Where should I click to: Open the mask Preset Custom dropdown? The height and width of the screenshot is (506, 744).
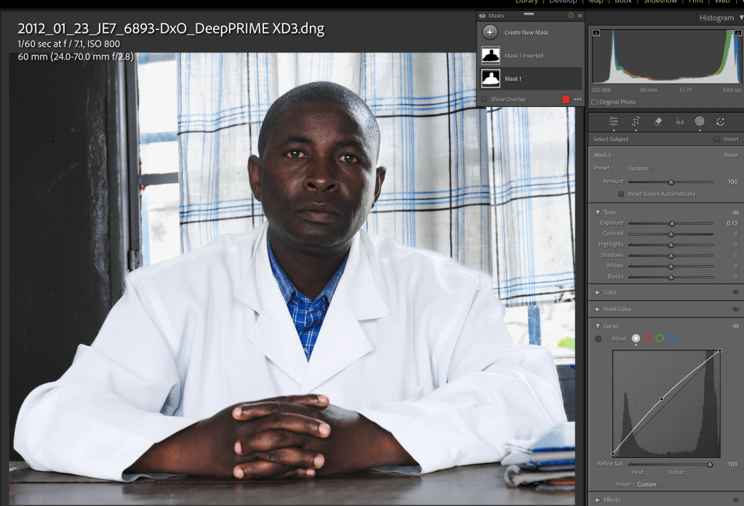[x=640, y=168]
